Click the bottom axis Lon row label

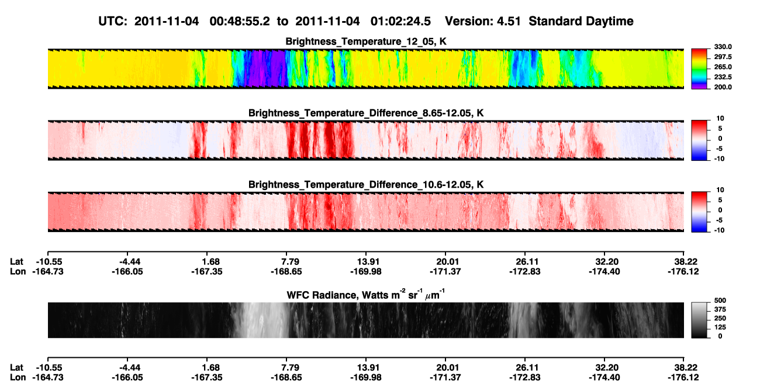[x=18, y=378]
